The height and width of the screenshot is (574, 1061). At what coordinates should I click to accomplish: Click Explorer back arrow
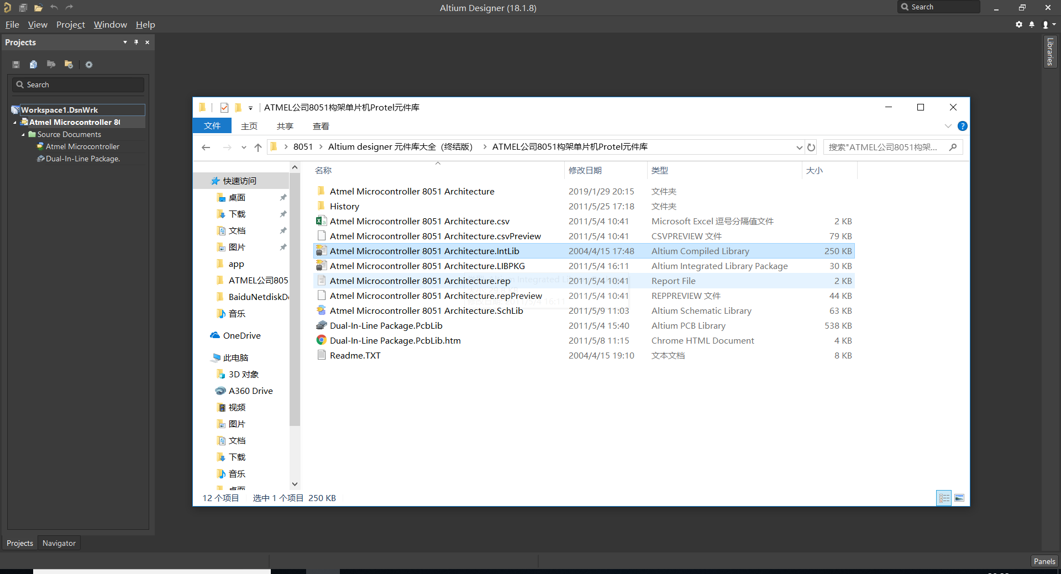pos(206,147)
